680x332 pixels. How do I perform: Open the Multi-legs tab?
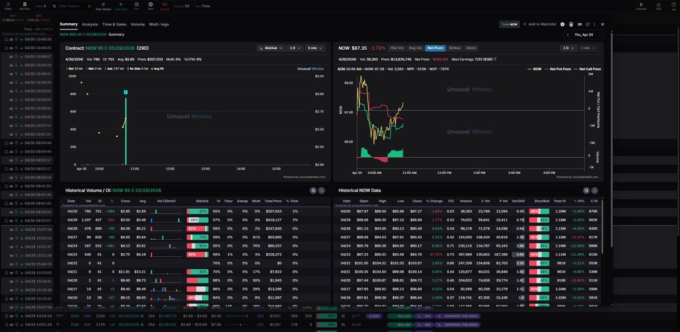pos(159,24)
